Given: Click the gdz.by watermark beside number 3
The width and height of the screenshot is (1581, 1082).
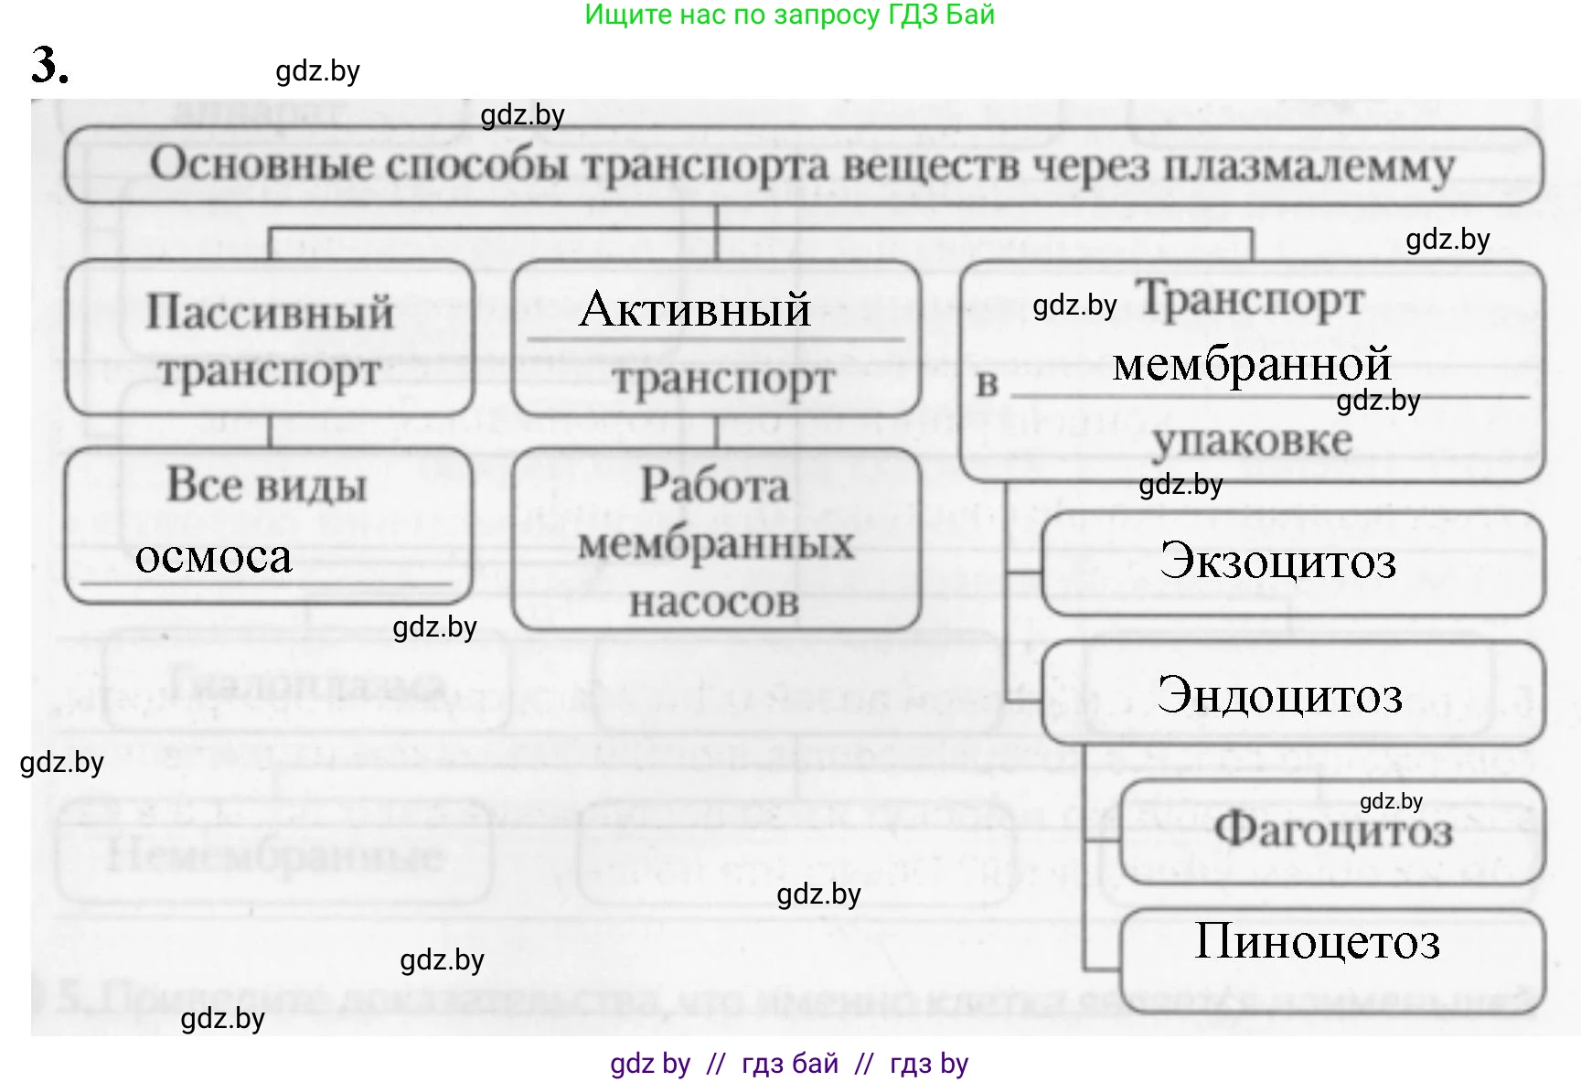Looking at the screenshot, I should (317, 71).
